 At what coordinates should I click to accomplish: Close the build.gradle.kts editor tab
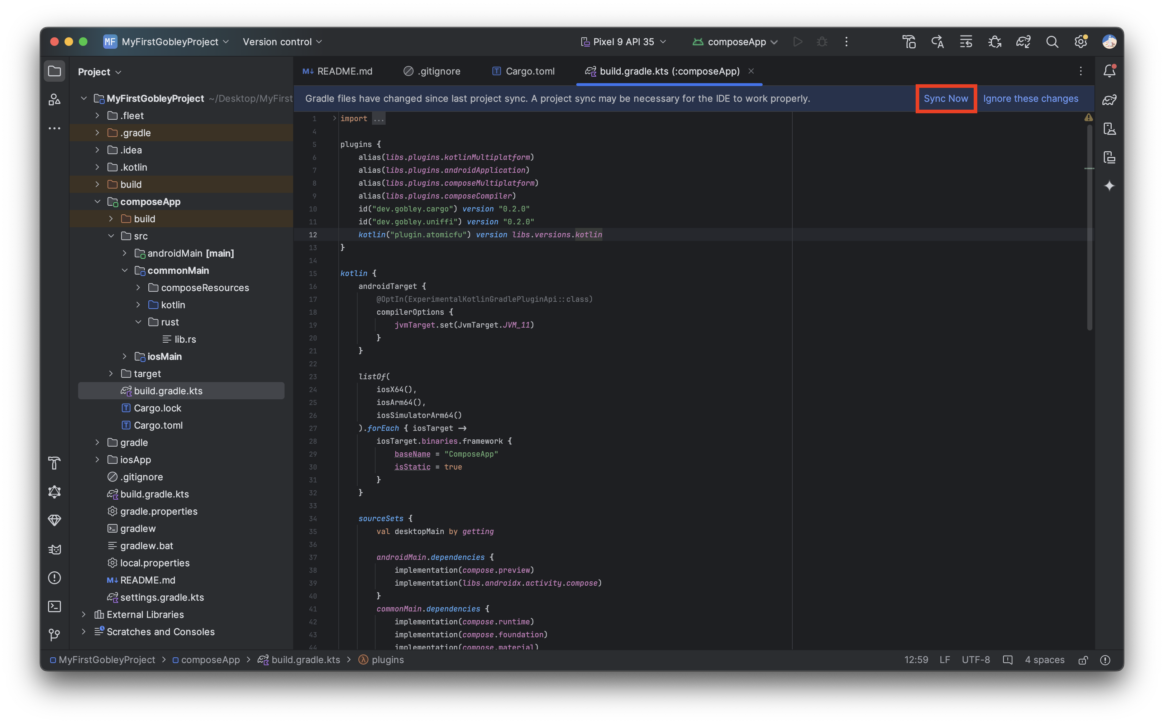click(751, 71)
